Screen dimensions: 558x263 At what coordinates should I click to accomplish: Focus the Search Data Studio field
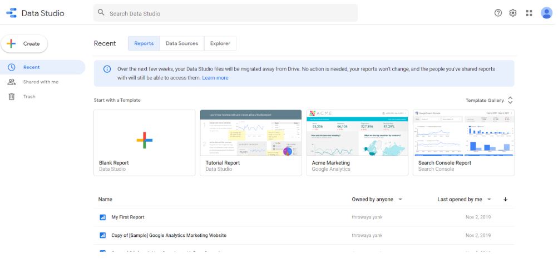coord(226,13)
